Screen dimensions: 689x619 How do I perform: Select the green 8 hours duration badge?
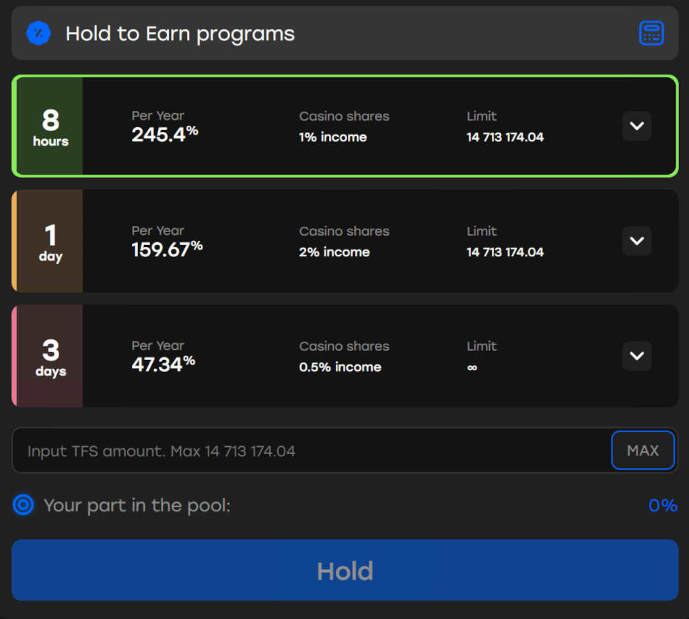(x=50, y=126)
